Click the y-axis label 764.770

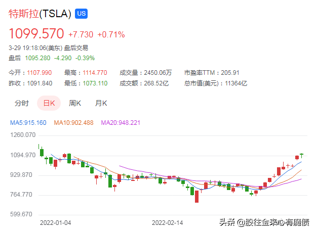[x=21, y=195]
